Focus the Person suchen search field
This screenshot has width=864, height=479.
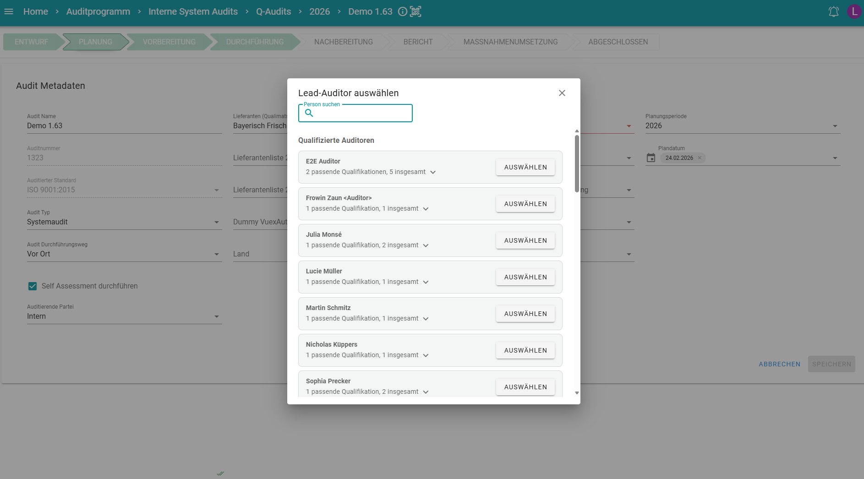[362, 113]
